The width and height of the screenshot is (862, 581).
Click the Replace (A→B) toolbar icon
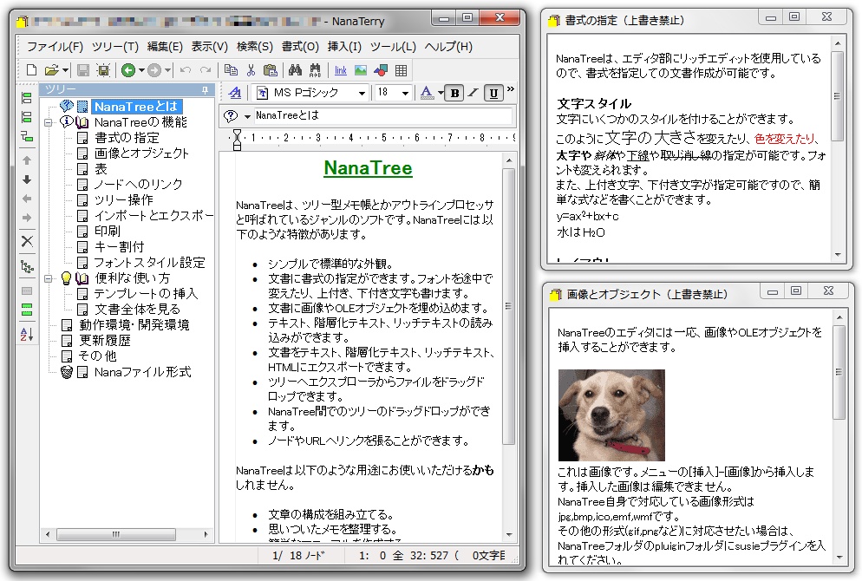click(x=315, y=70)
